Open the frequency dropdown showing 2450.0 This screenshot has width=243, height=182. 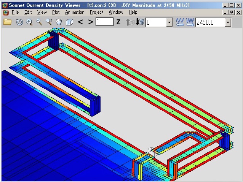click(x=228, y=22)
